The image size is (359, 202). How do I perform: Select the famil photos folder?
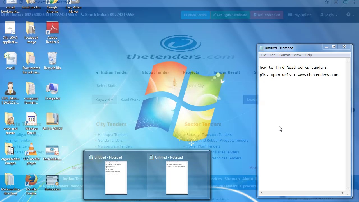[x=31, y=5]
